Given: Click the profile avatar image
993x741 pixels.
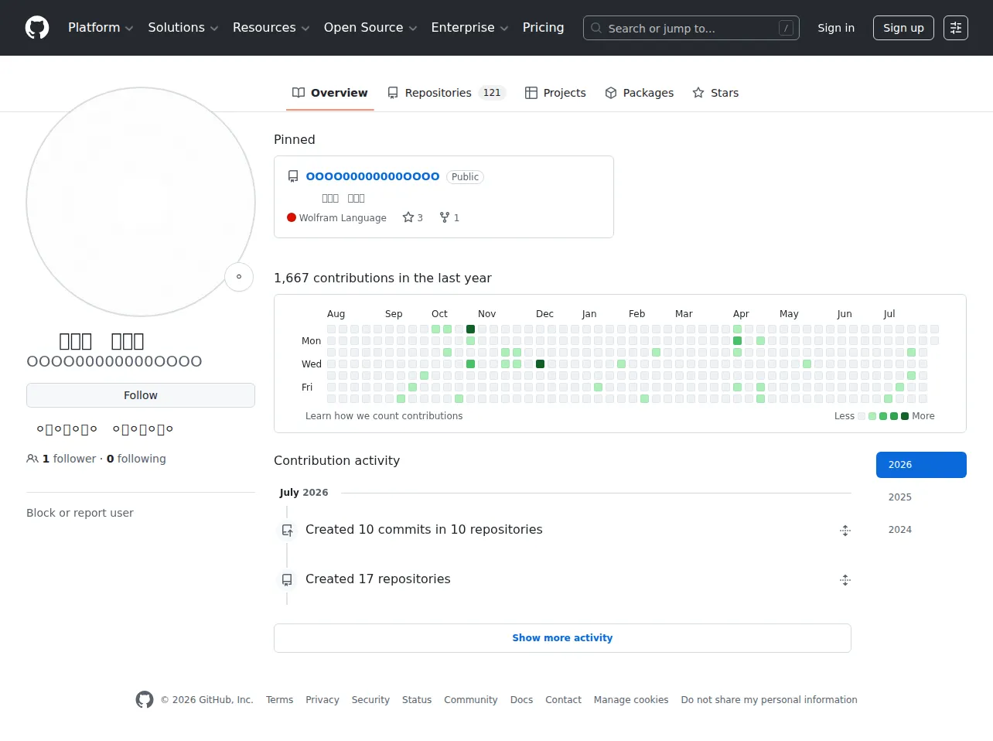Looking at the screenshot, I should coord(141,202).
